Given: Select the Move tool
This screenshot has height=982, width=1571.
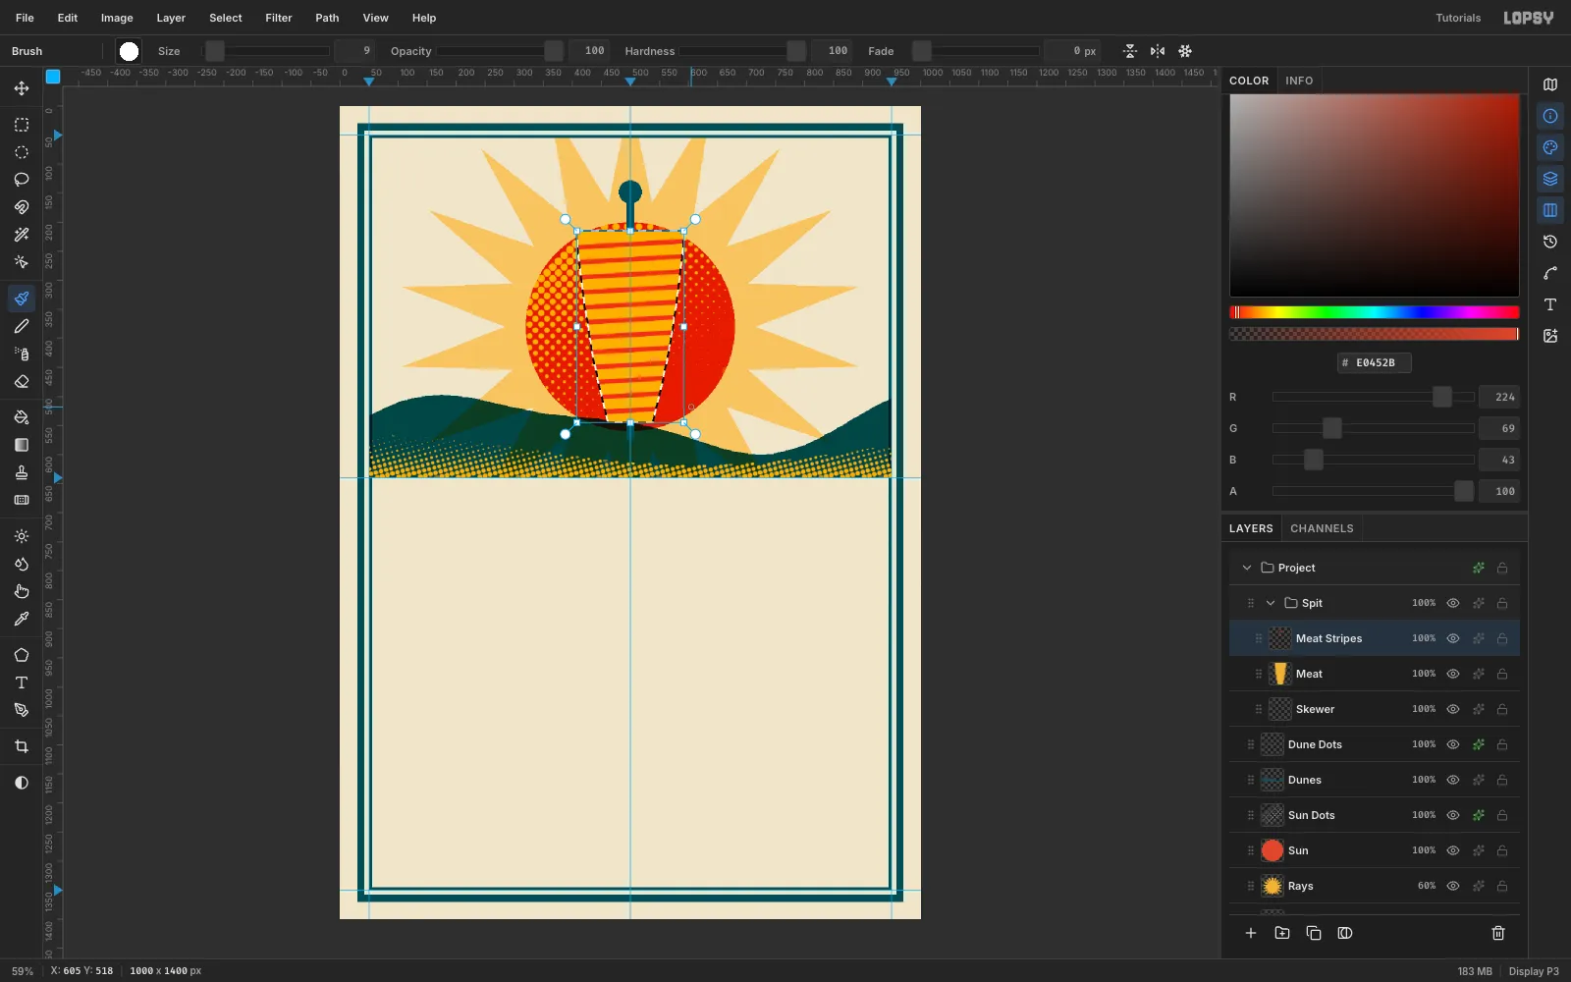Looking at the screenshot, I should pos(22,88).
